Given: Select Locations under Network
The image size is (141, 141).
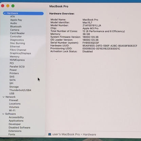Looking at the screenshot, I should (15, 104).
